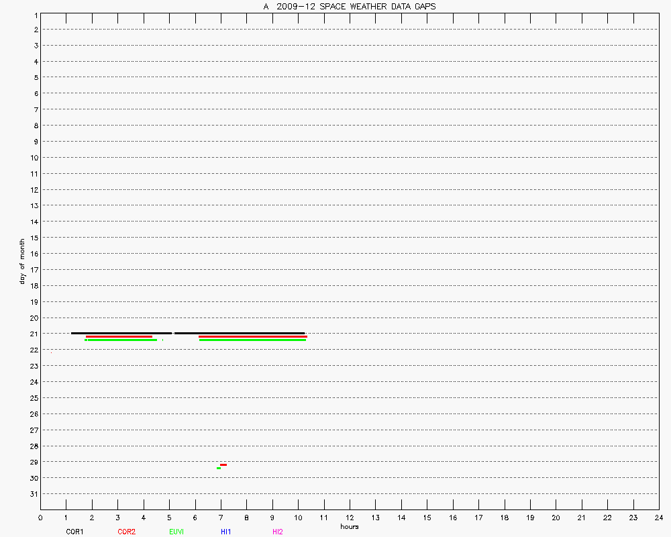671x537 pixels.
Task: Click the chart title "2009-12 SPACE WEATHER DATA GAPS"
Action: (x=349, y=7)
